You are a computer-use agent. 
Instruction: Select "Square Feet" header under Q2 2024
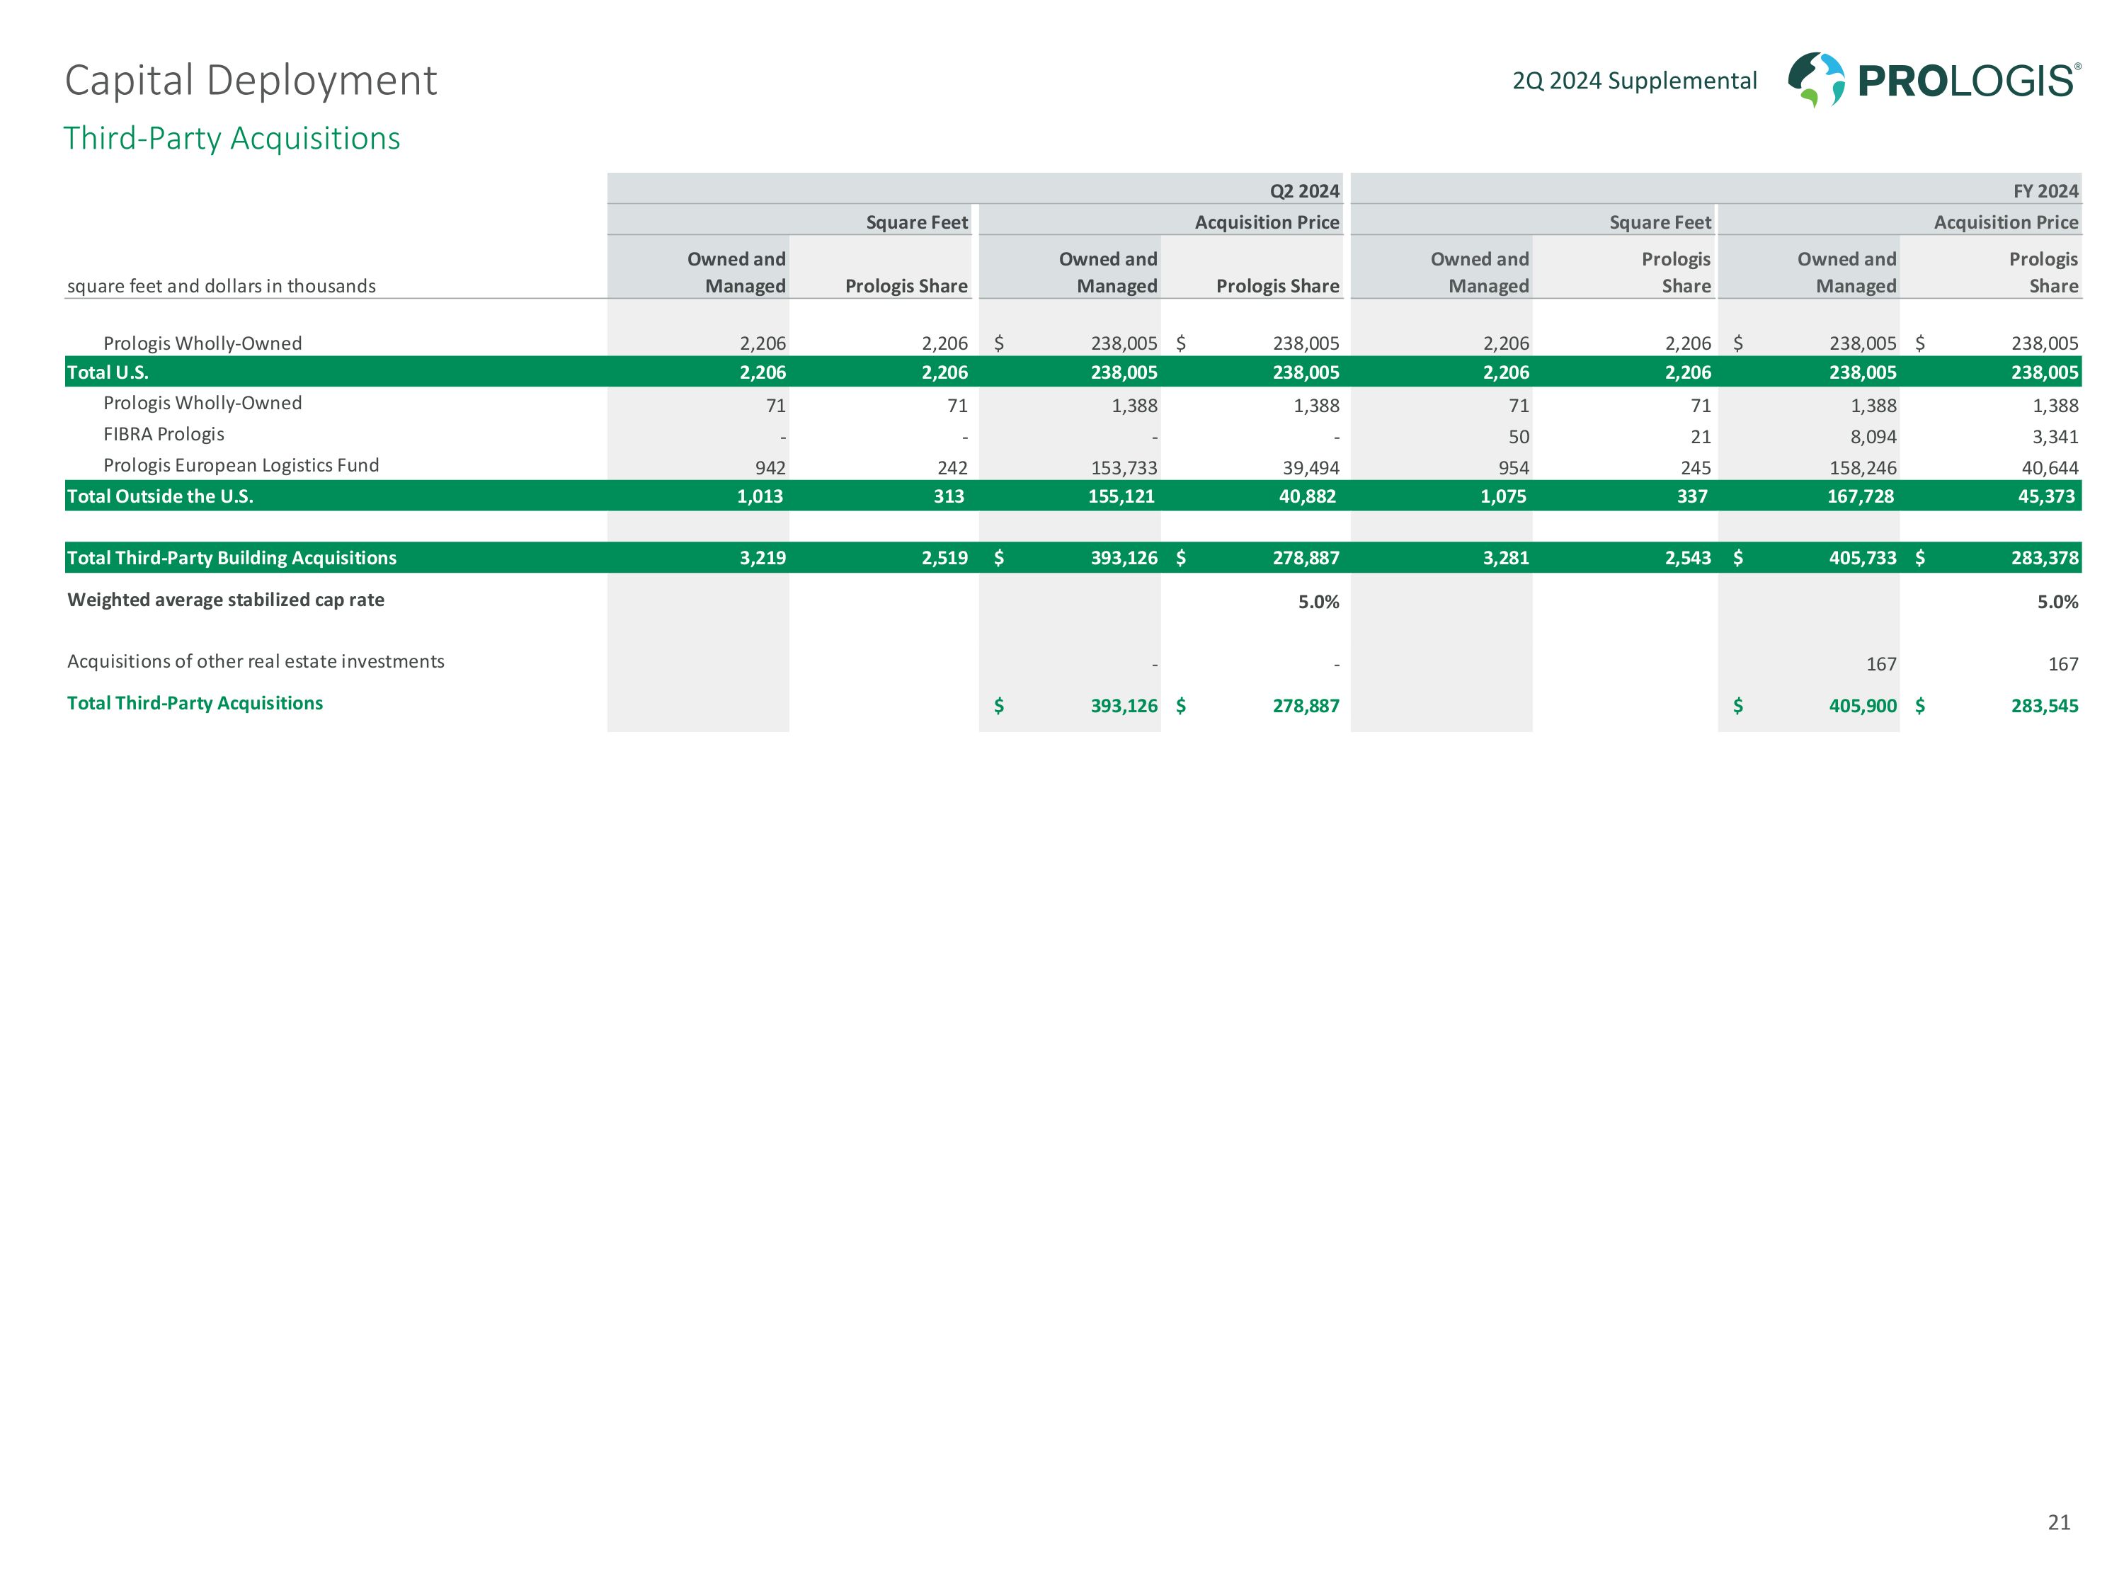click(916, 223)
